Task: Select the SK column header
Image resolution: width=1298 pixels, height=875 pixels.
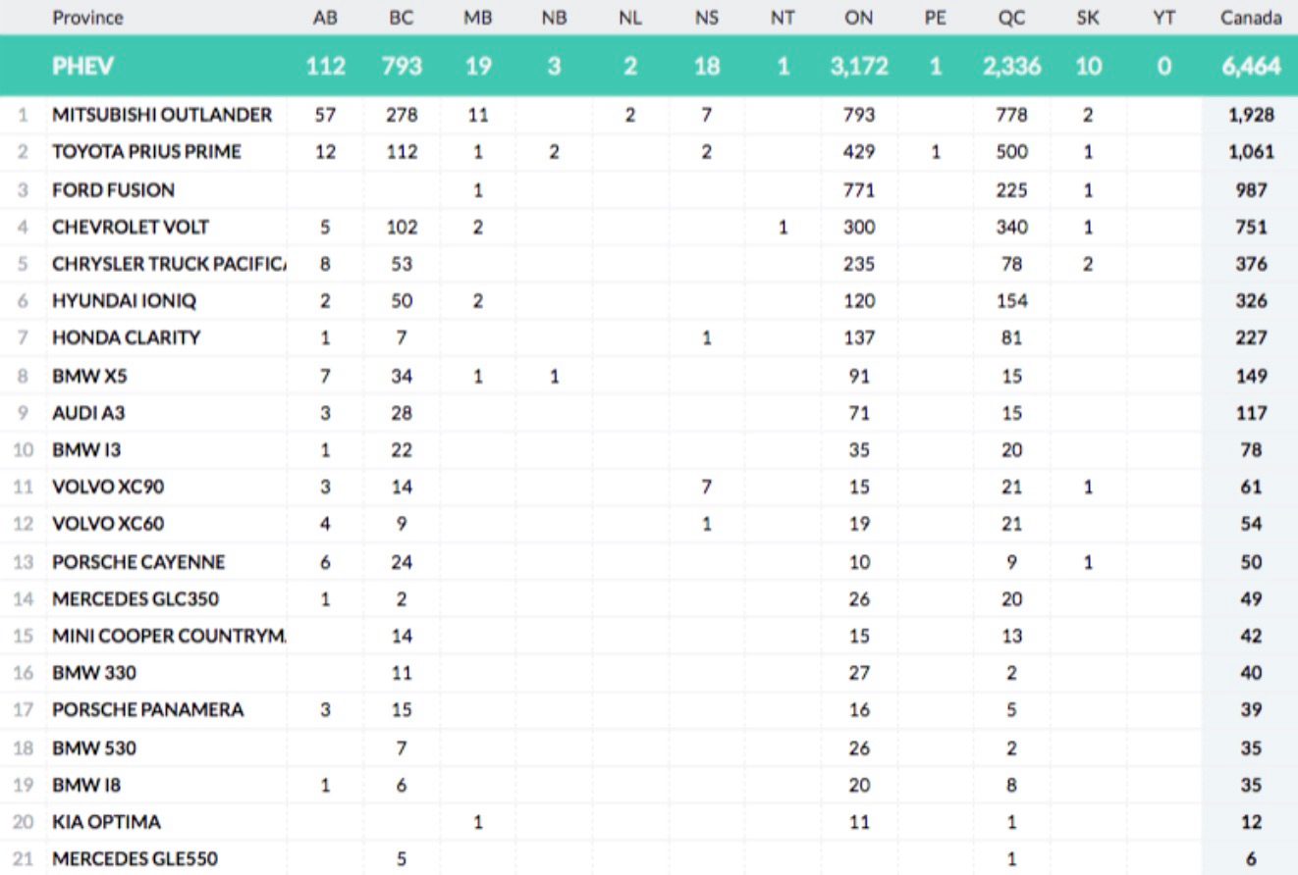Action: point(1088,18)
